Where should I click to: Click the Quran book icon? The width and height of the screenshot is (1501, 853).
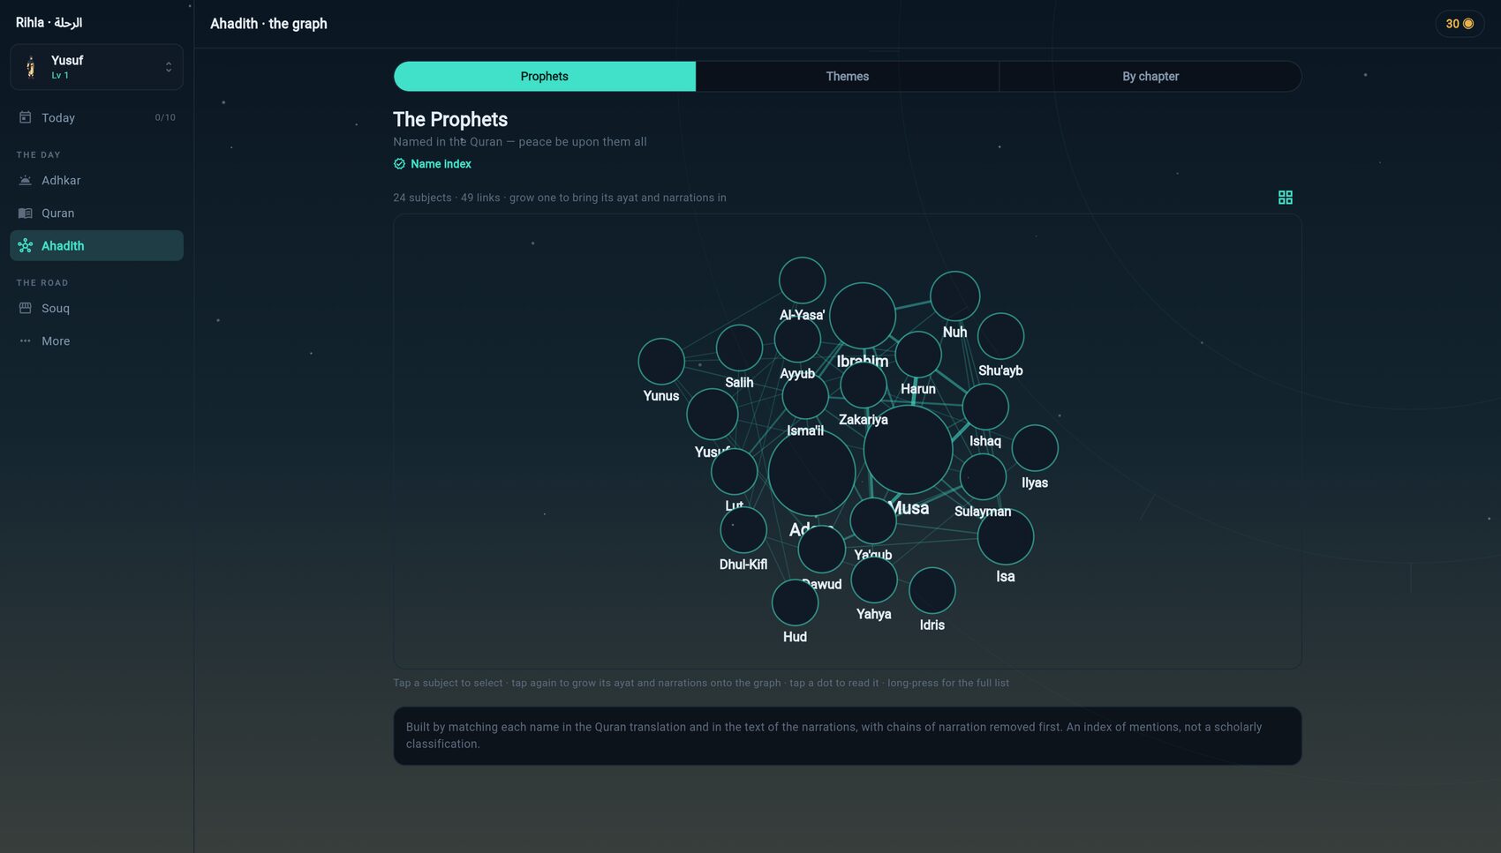(x=26, y=213)
